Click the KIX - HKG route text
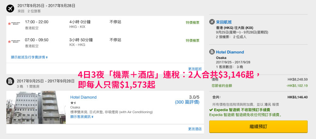The width and height of the screenshot is (316, 139). pyautogui.click(x=77, y=45)
